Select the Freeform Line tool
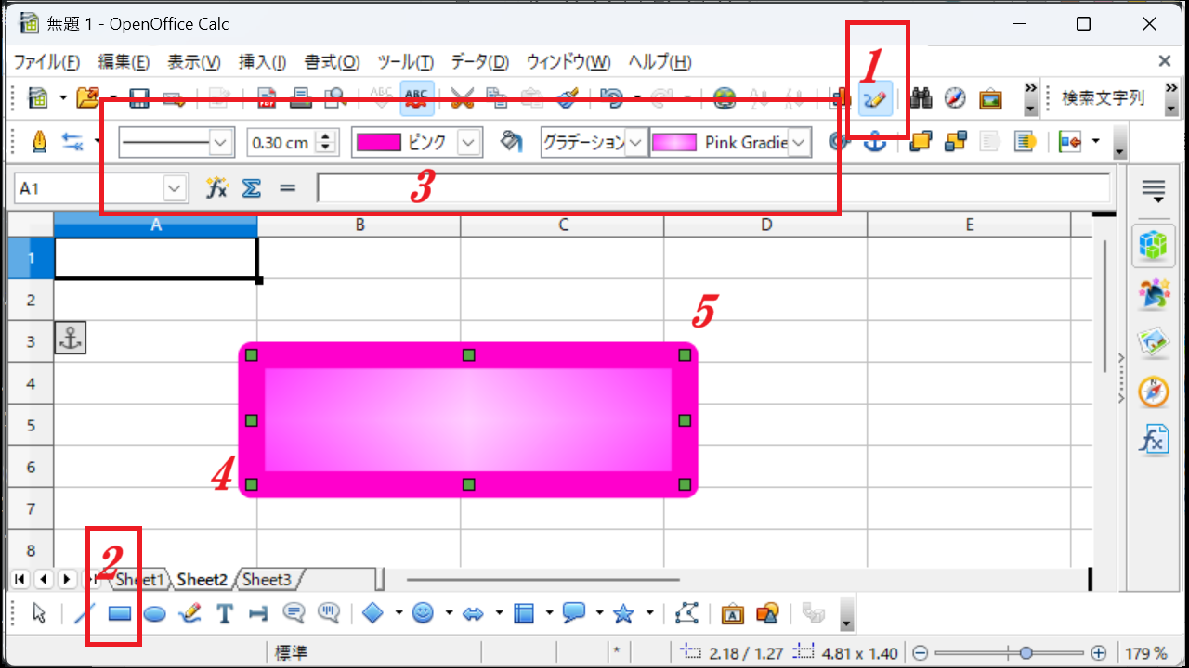The width and height of the screenshot is (1189, 668). (x=189, y=613)
